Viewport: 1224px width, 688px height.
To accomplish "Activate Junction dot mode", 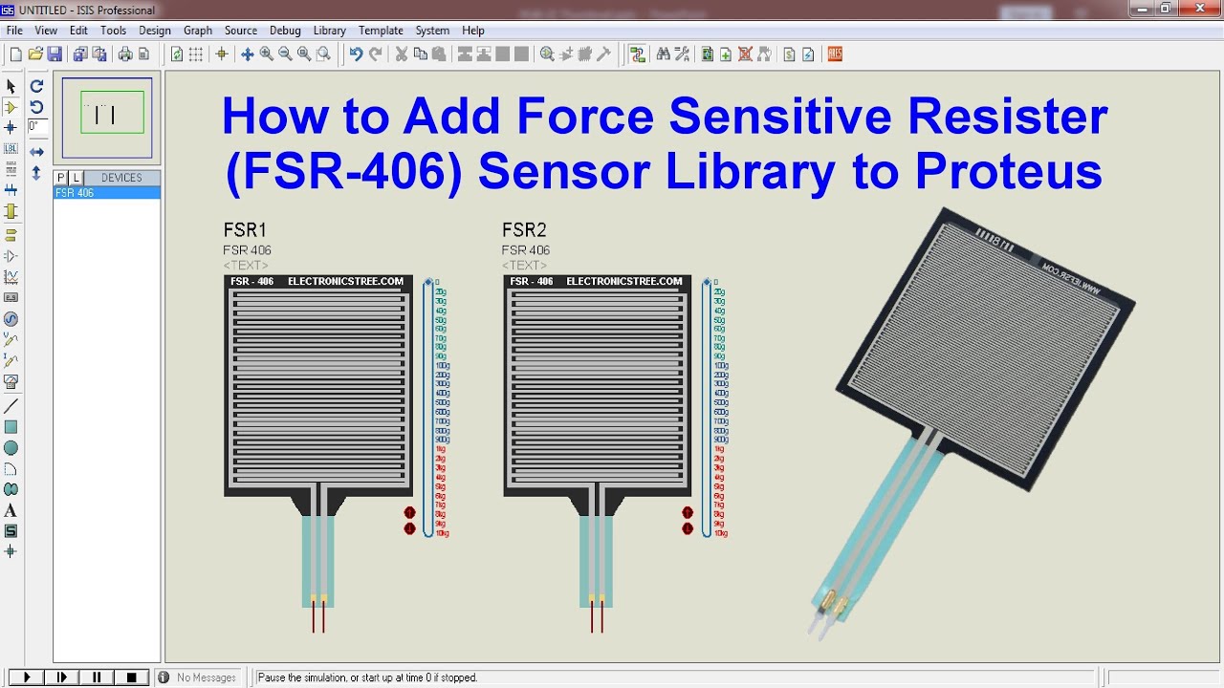I will coord(11,127).
